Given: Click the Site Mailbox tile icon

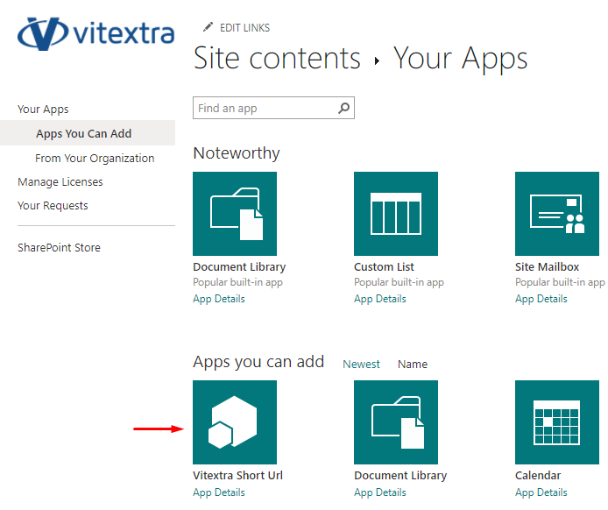Looking at the screenshot, I should tap(557, 214).
